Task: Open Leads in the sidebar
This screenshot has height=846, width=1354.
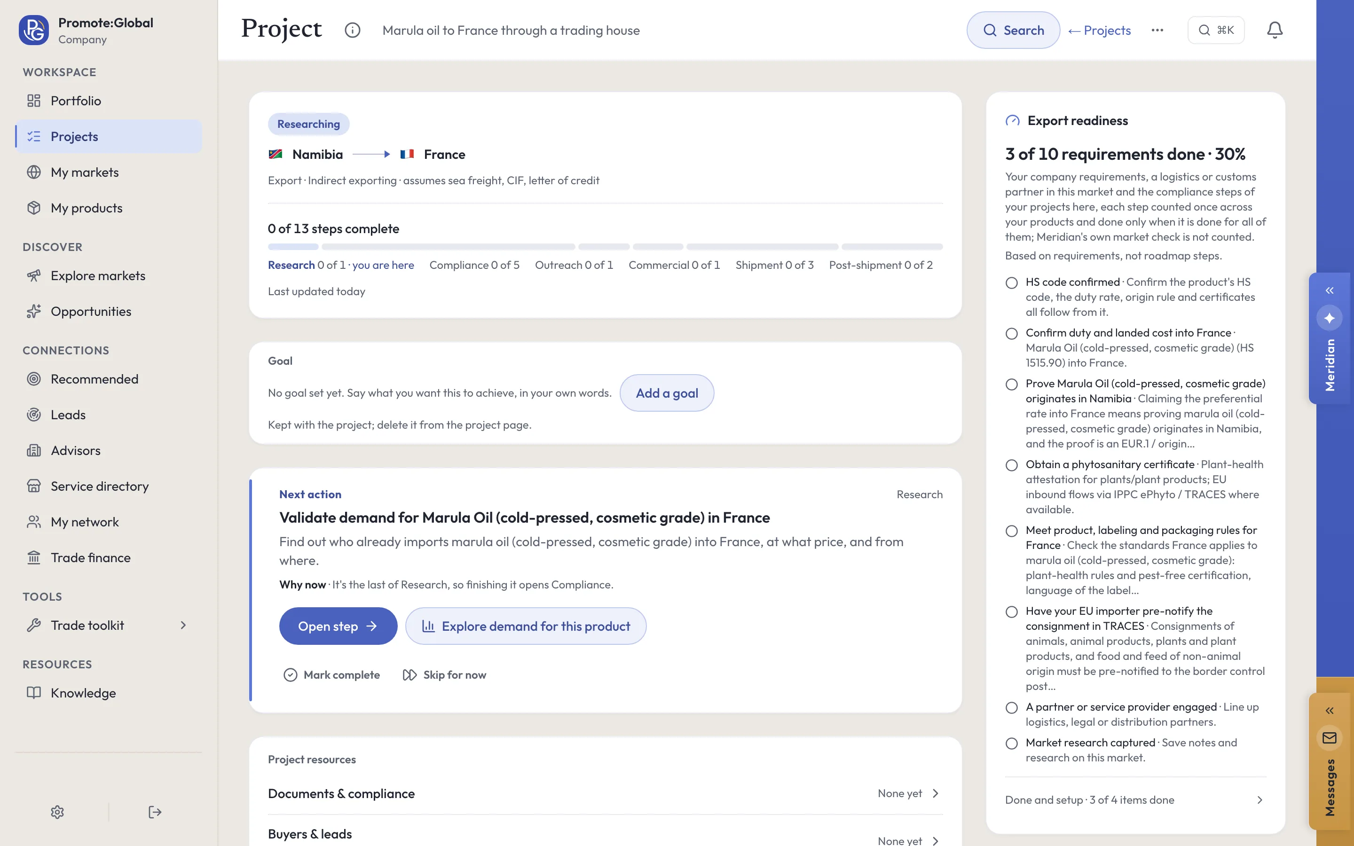Action: [109, 415]
